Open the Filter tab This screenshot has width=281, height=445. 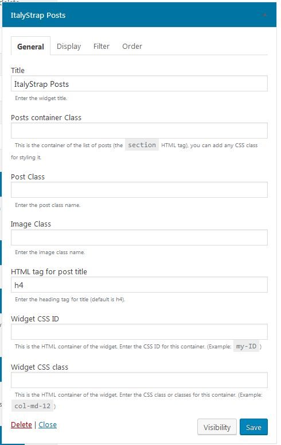click(102, 46)
